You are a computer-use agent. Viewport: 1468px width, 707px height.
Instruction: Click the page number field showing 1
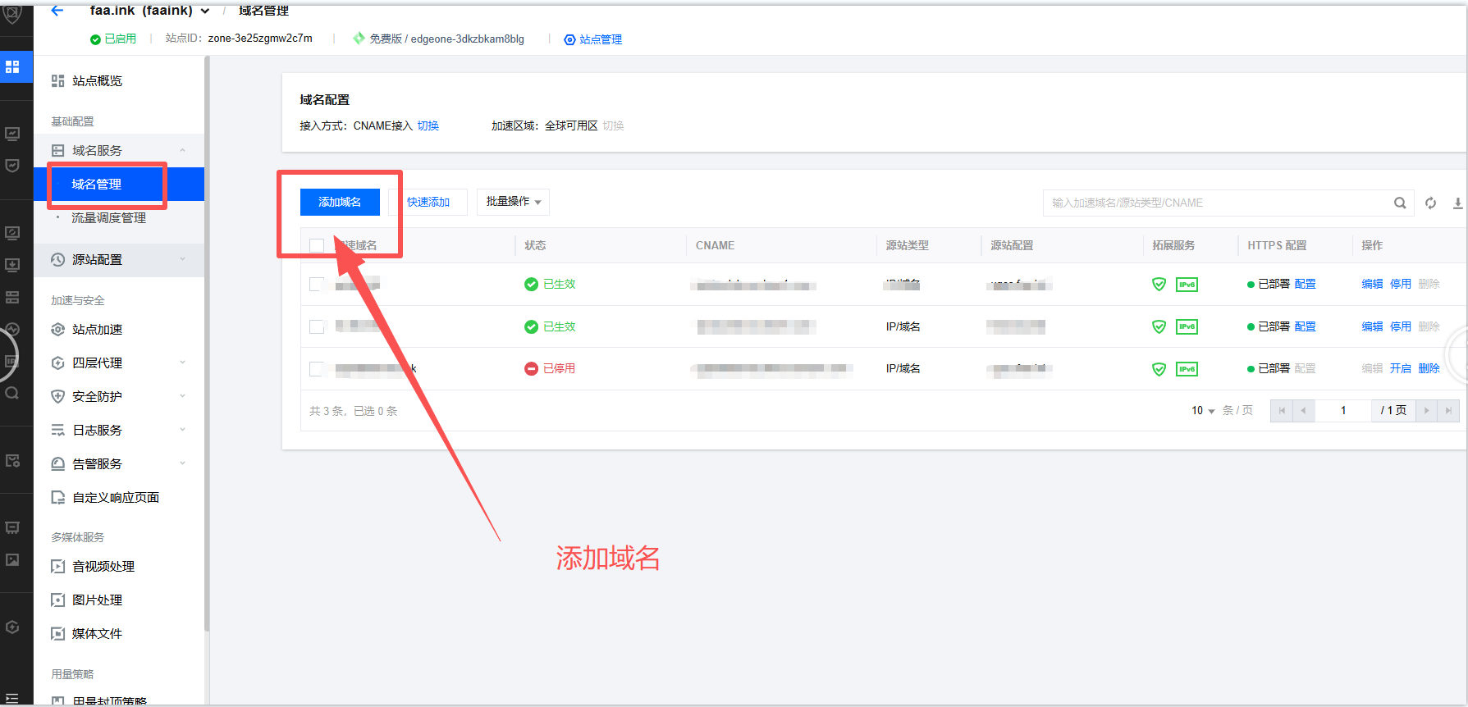(x=1343, y=410)
